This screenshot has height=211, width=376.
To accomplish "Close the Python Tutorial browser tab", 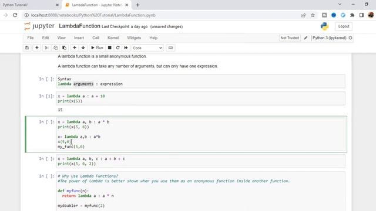I will point(57,5).
